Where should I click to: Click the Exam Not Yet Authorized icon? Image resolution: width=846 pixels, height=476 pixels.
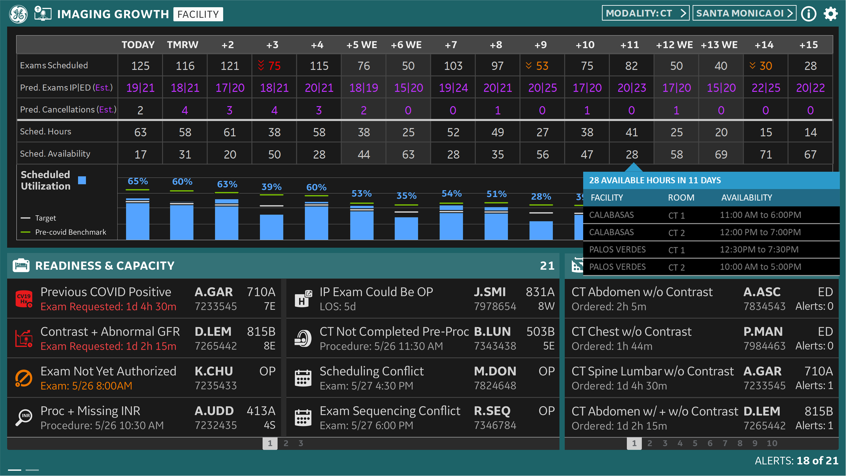coord(24,378)
